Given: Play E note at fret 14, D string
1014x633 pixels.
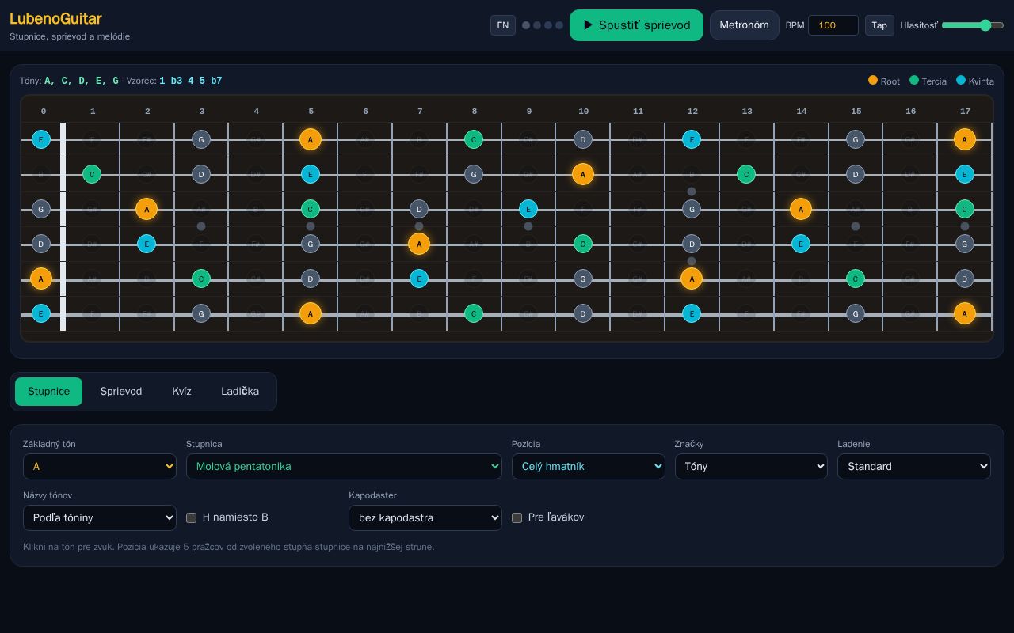Looking at the screenshot, I should pos(801,244).
